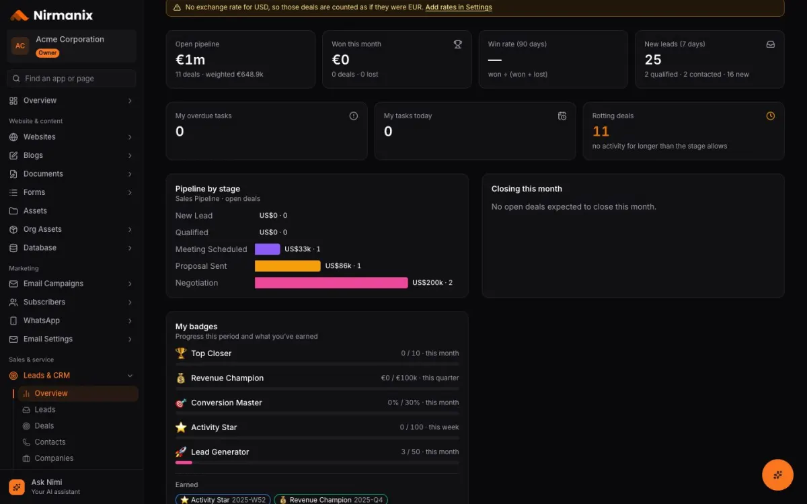This screenshot has width=807, height=504.
Task: Follow the Add rates in Settings link
Action: pos(459,7)
